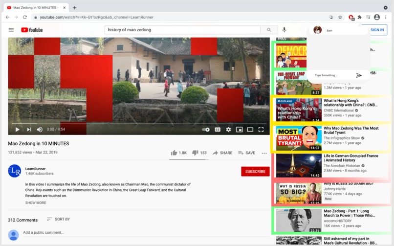Open new browser tab
This screenshot has height=246, width=394.
[x=74, y=7]
